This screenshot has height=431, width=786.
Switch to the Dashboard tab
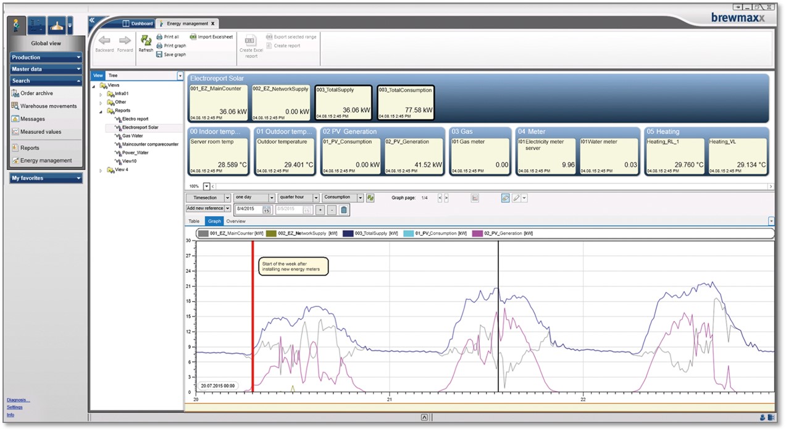click(138, 23)
